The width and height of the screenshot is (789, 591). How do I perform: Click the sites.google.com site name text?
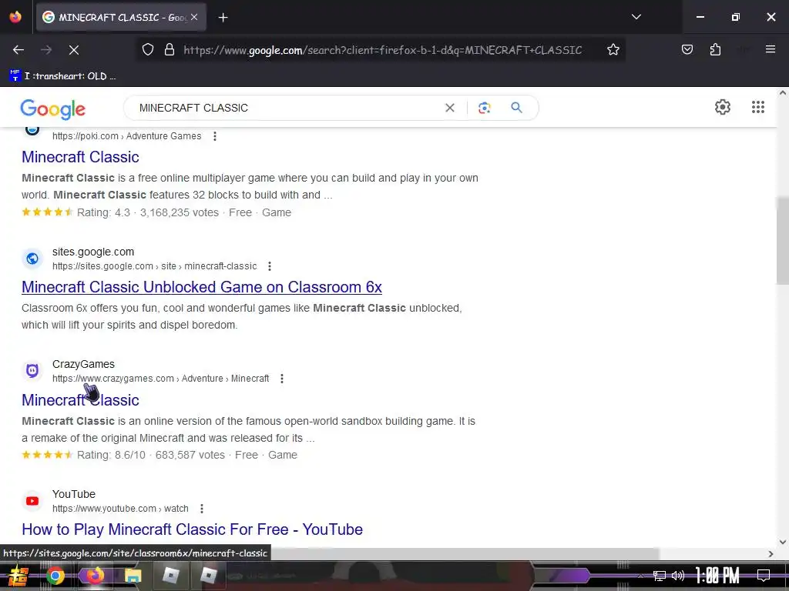pyautogui.click(x=93, y=252)
